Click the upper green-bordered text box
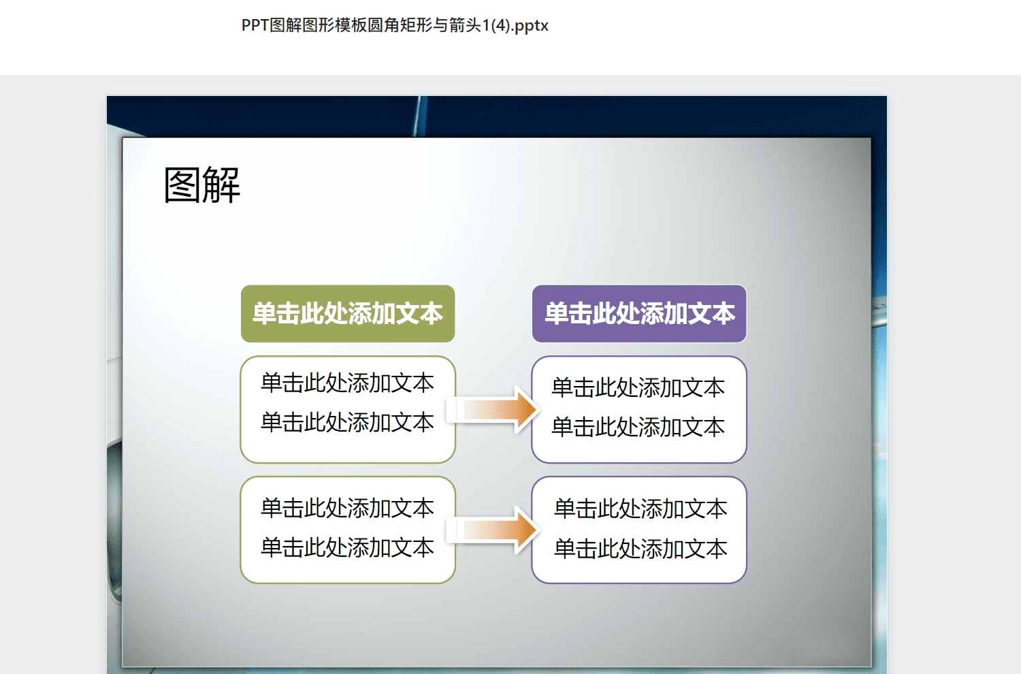The height and width of the screenshot is (674, 1021). click(348, 410)
